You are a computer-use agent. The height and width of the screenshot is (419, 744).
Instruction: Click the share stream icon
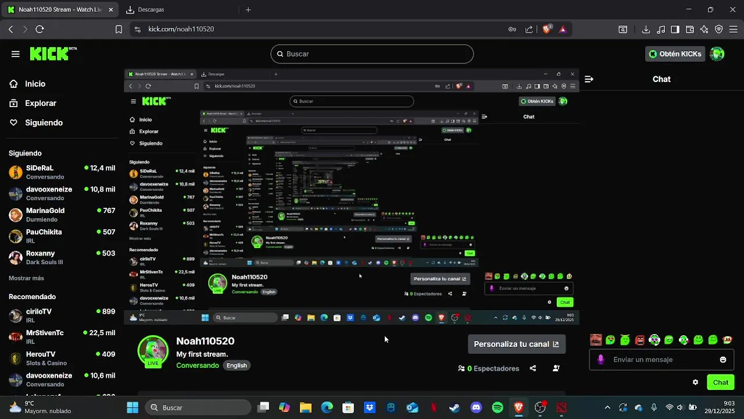pos(533,368)
